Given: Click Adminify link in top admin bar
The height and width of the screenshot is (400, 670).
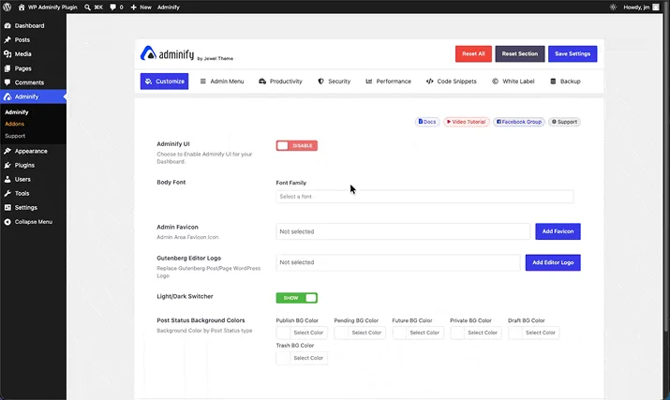Looking at the screenshot, I should coord(169,7).
